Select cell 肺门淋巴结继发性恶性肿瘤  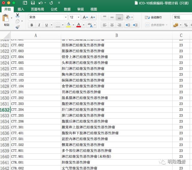click(117, 69)
